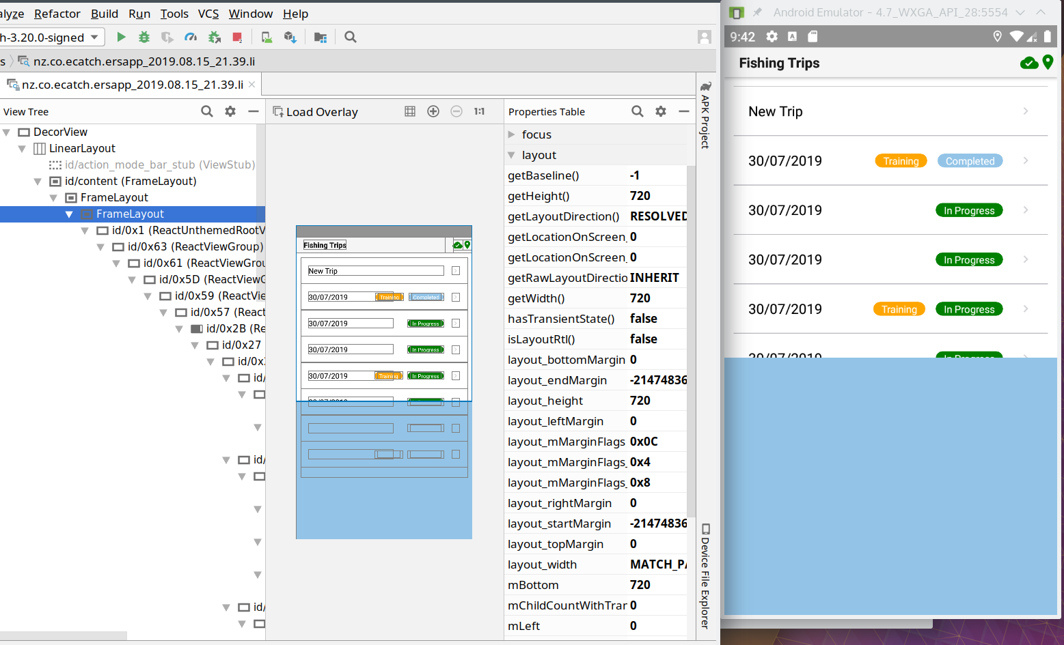The image size is (1064, 645).
Task: Close the nz.co.ecatch.ersapp layout tab
Action: (251, 85)
